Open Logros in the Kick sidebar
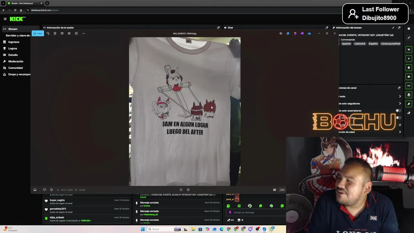Image resolution: width=414 pixels, height=233 pixels. tap(13, 49)
